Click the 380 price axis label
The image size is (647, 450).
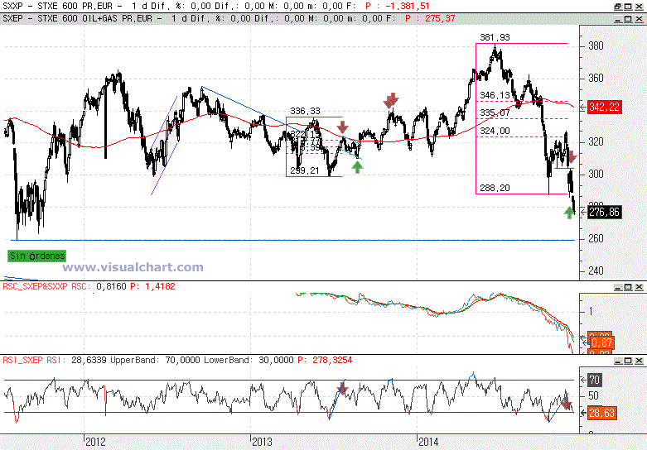596,45
